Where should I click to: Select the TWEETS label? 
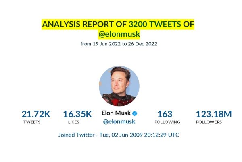pos(32,122)
